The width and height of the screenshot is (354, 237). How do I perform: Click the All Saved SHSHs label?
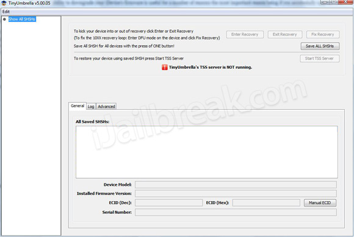coord(92,122)
